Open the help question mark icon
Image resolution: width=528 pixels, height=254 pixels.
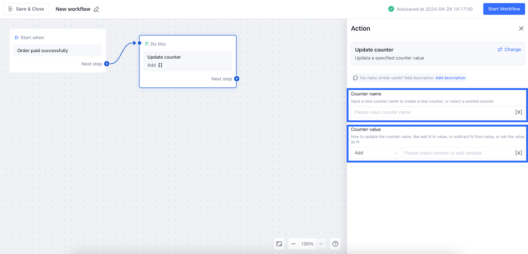(335, 244)
